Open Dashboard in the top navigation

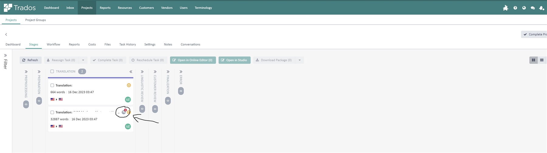51,8
